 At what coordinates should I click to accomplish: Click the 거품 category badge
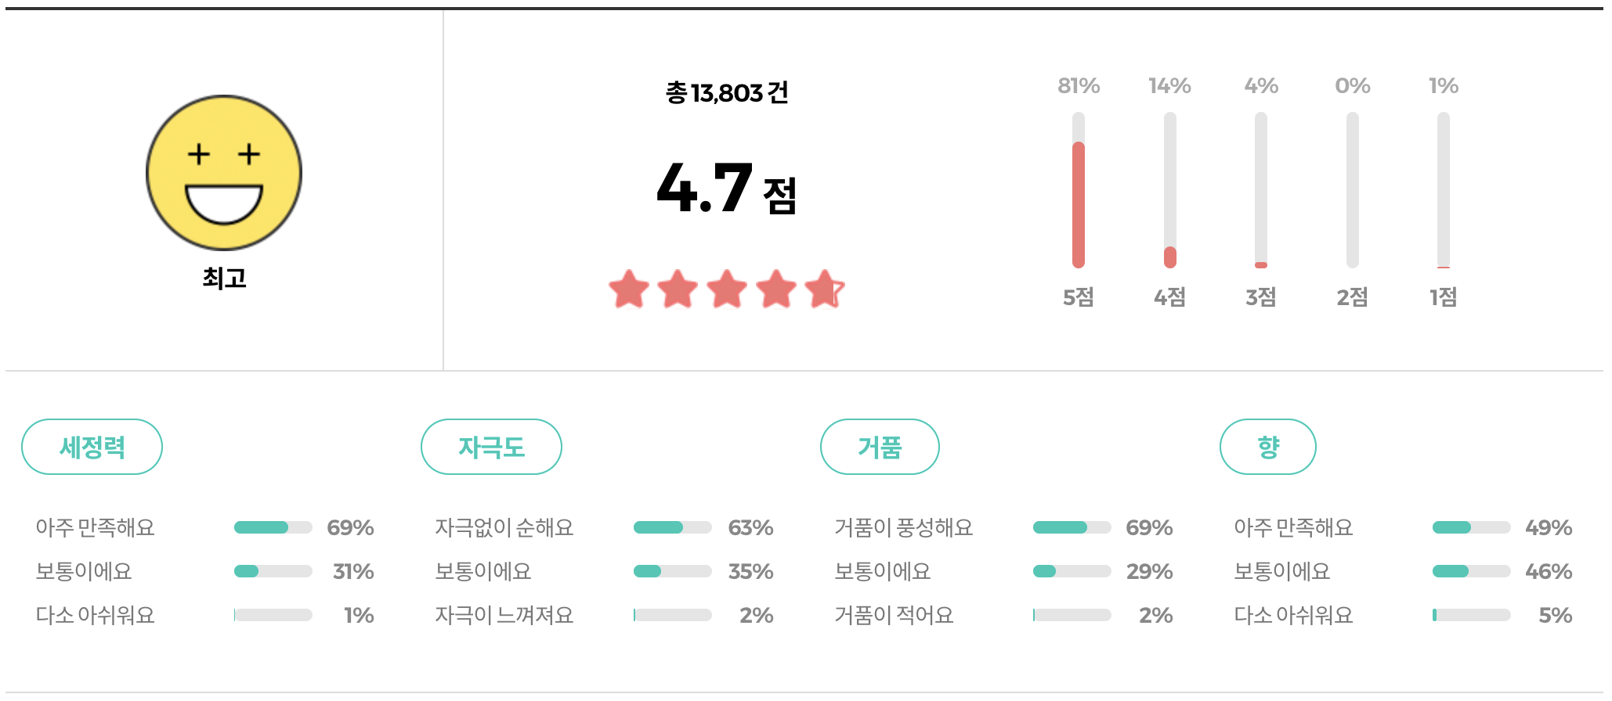click(x=880, y=446)
